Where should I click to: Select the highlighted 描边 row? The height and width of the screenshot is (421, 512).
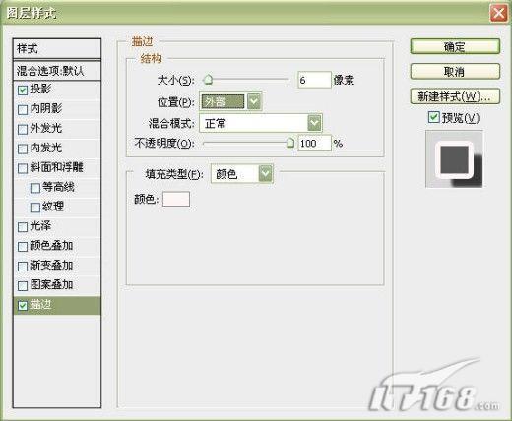[57, 305]
